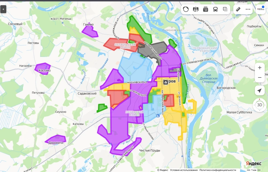Click the Нагоряна label

[25, 66]
